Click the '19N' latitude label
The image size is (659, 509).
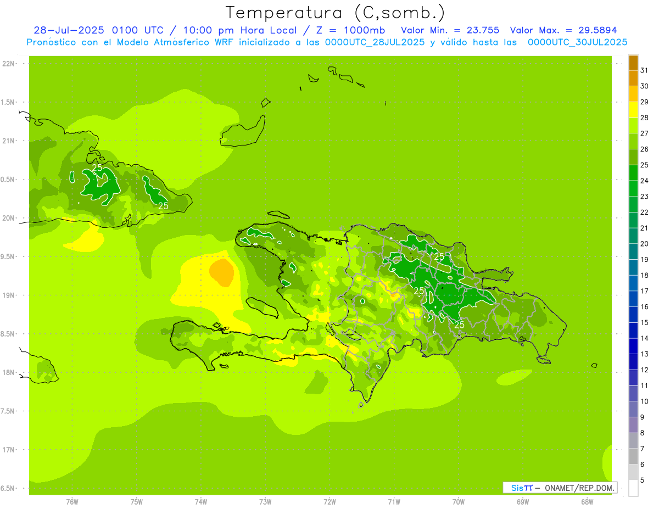coord(8,295)
